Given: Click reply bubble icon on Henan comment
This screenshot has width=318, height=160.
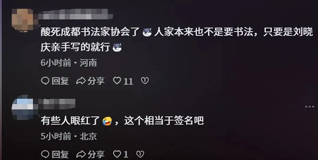Looking at the screenshot, I should click(45, 81).
